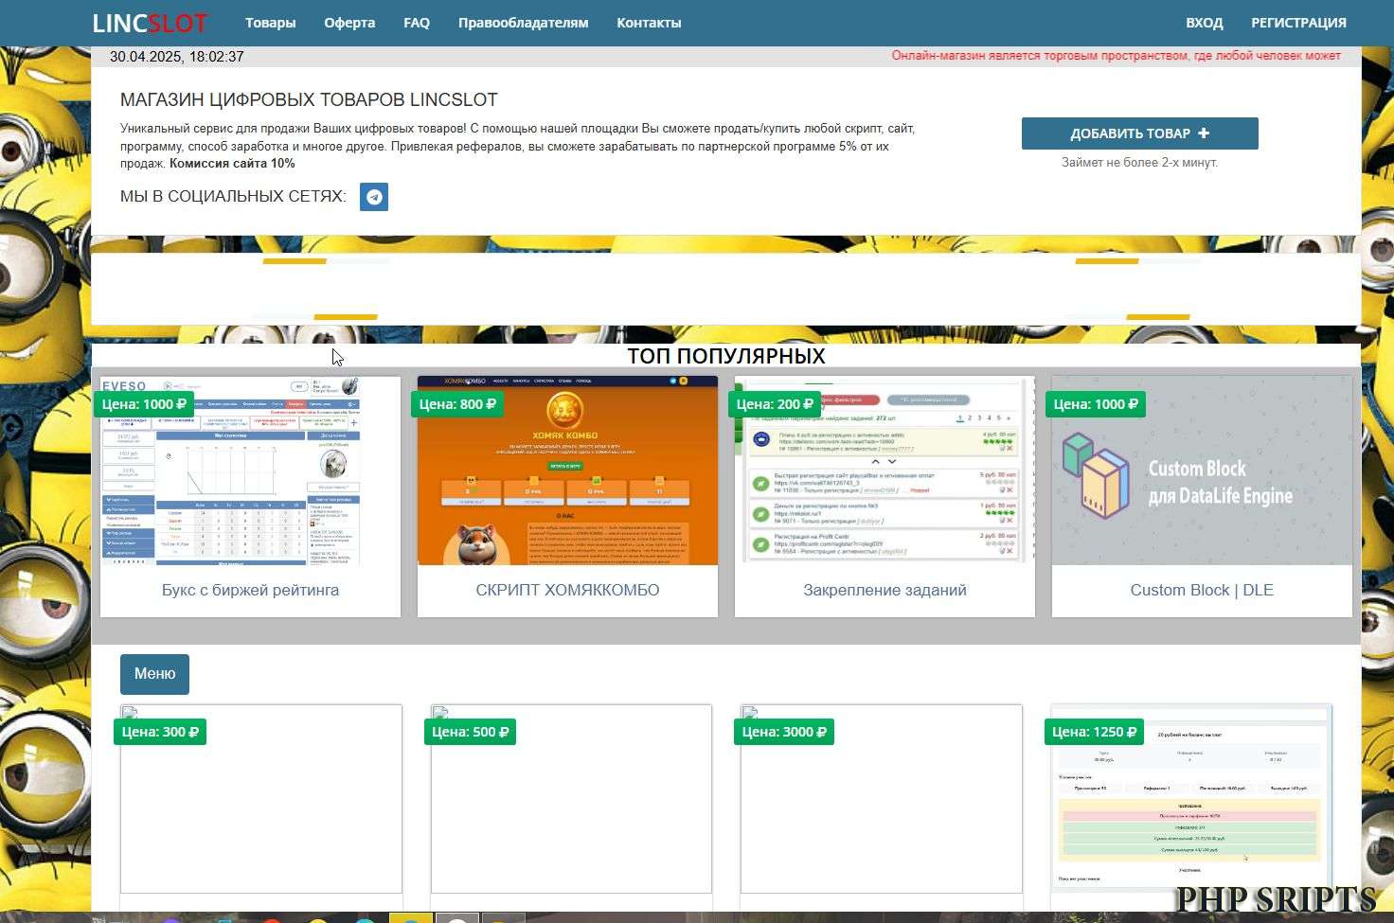Open the Букс с биржей рейтинга title
The image size is (1394, 923).
point(250,590)
